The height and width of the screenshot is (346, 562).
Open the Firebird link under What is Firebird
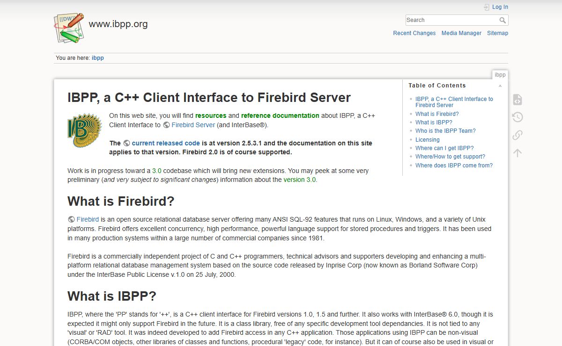(x=88, y=219)
